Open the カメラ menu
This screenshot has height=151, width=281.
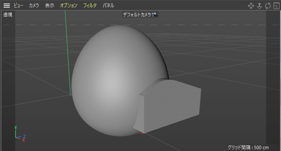(x=34, y=5)
